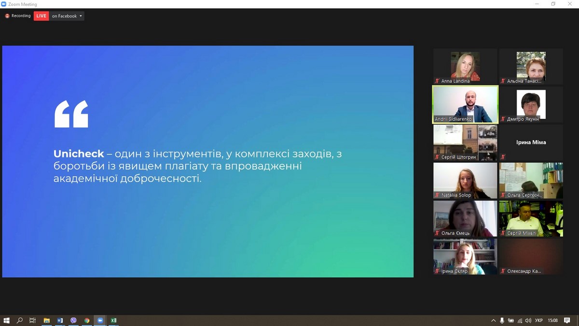Select Anna Landina's video tile
The height and width of the screenshot is (326, 579).
coord(465,66)
